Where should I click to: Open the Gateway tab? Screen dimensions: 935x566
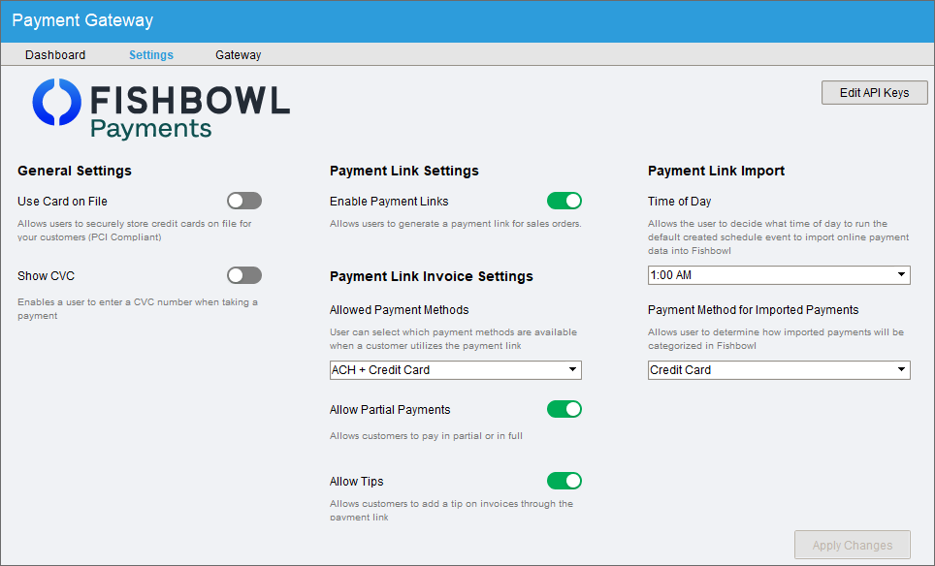click(238, 55)
